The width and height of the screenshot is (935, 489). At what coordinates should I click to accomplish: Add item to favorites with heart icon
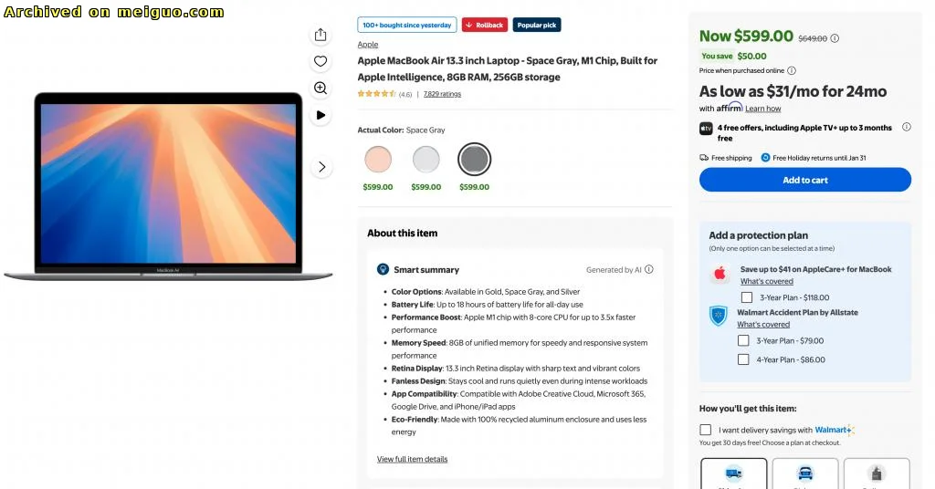coord(320,61)
